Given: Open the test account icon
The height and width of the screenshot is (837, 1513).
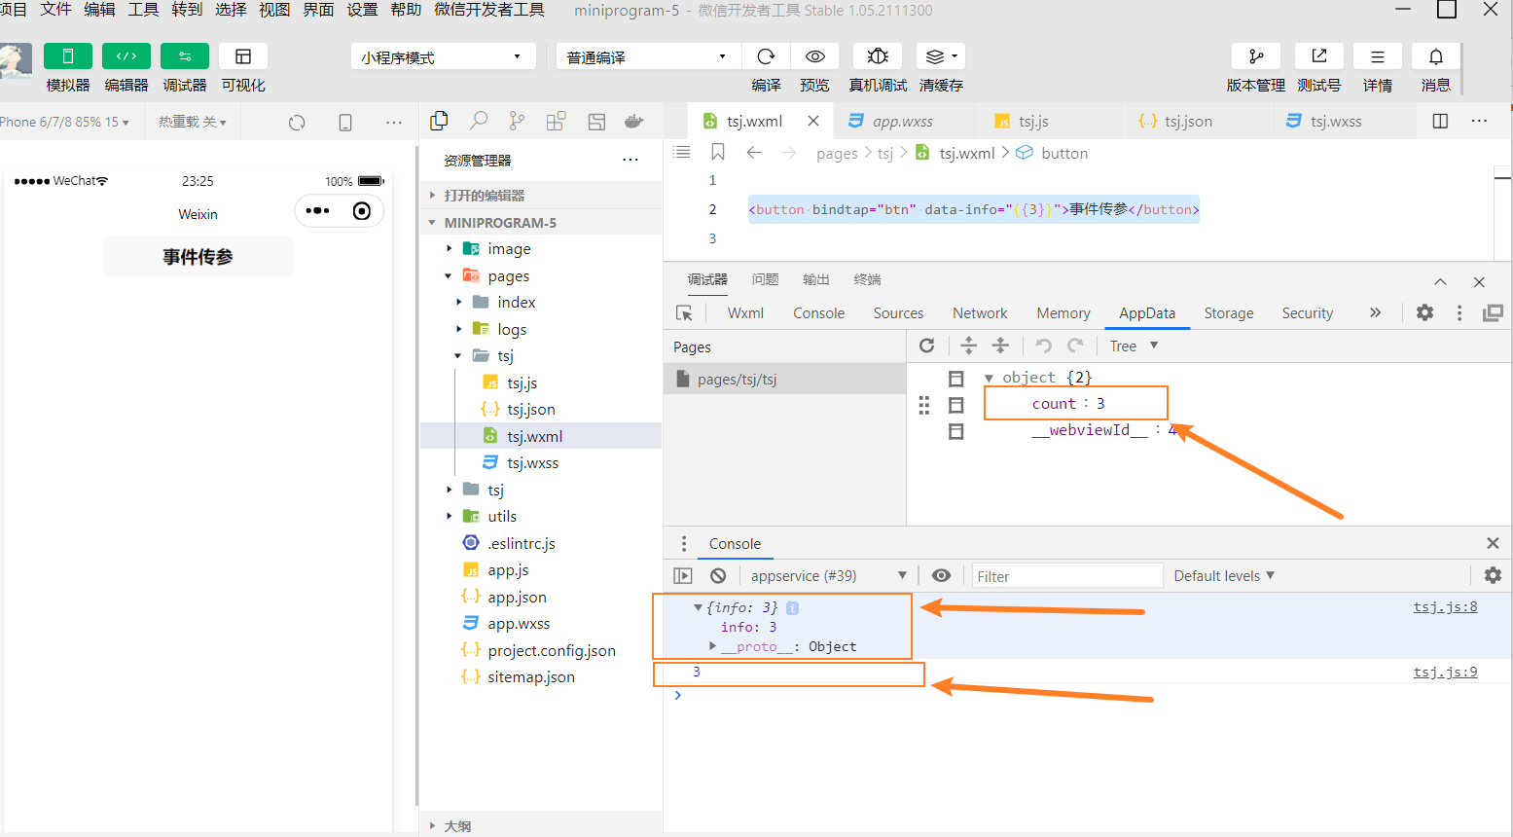Looking at the screenshot, I should coord(1319,56).
